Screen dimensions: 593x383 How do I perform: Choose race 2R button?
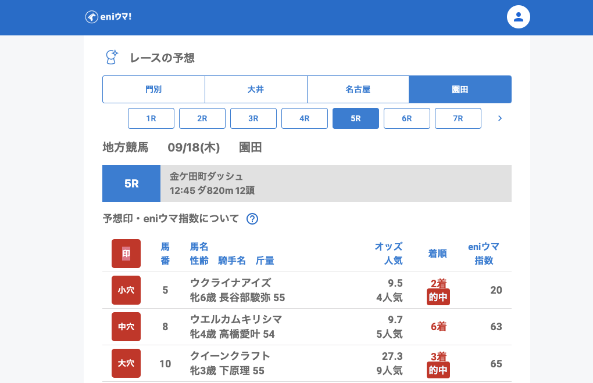pyautogui.click(x=202, y=118)
